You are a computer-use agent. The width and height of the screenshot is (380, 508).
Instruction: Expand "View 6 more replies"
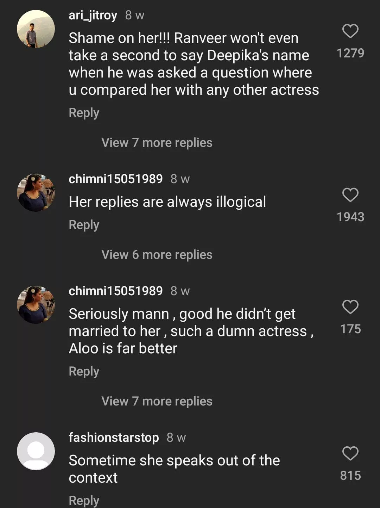click(157, 255)
